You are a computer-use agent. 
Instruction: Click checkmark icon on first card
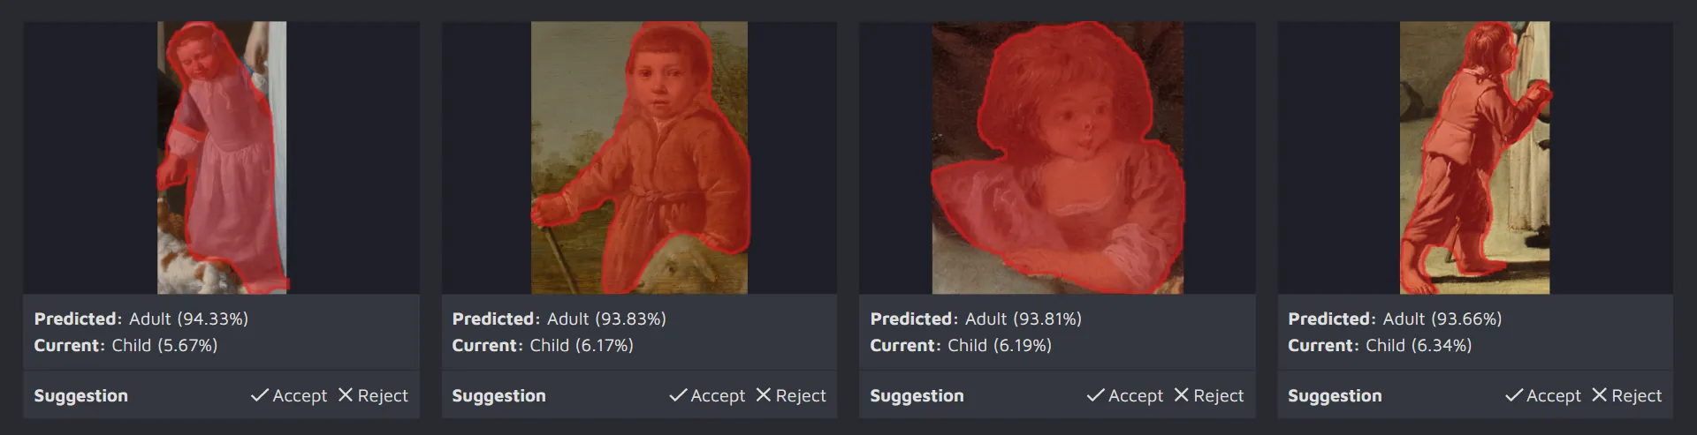click(x=259, y=395)
